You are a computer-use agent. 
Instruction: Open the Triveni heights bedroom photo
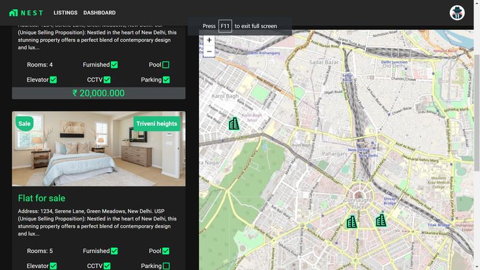[x=98, y=149]
